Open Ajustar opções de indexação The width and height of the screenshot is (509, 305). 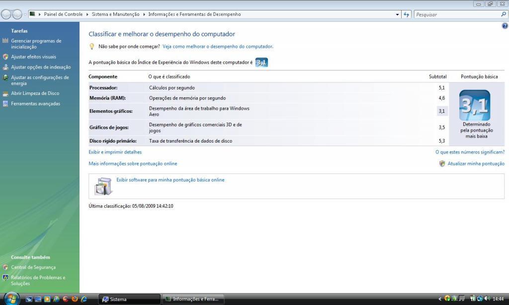pyautogui.click(x=41, y=67)
